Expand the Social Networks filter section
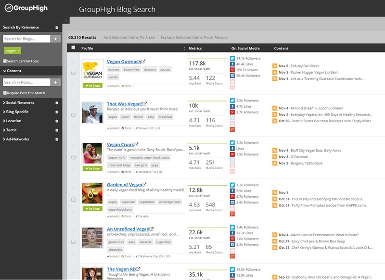The width and height of the screenshot is (385, 280). pyautogui.click(x=19, y=103)
